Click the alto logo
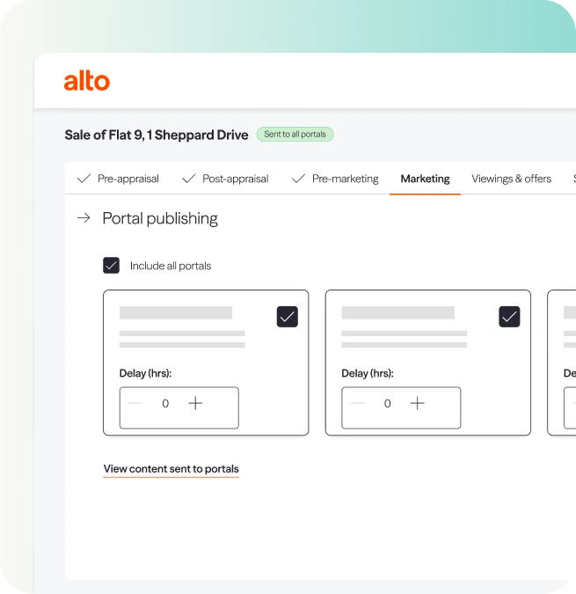Viewport: 576px width, 594px height. (x=86, y=82)
